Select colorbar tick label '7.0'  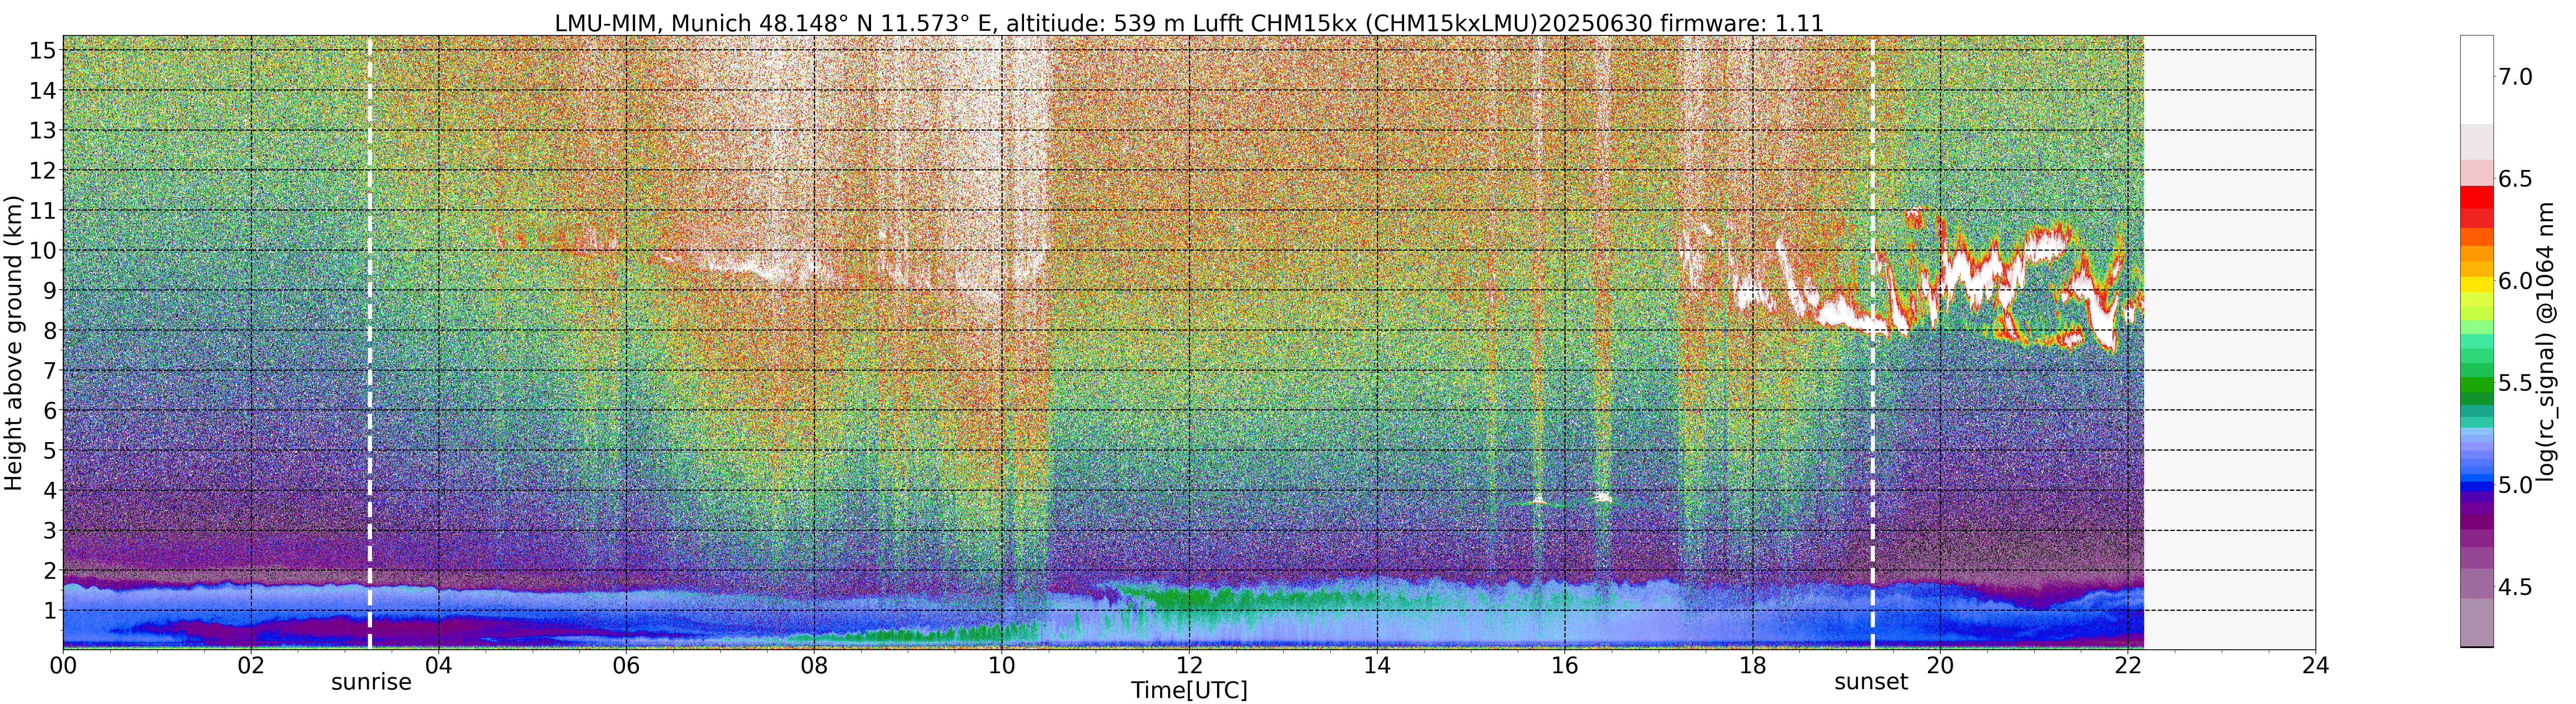[2516, 77]
